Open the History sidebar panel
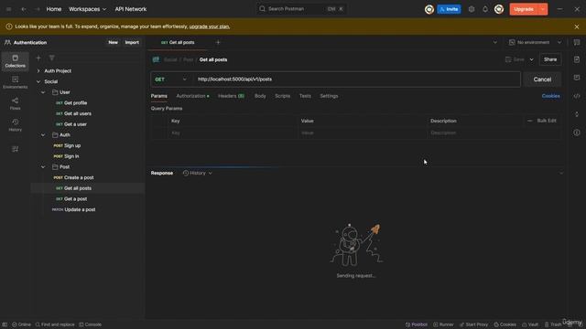Screen dimensions: 586x329 pyautogui.click(x=15, y=125)
